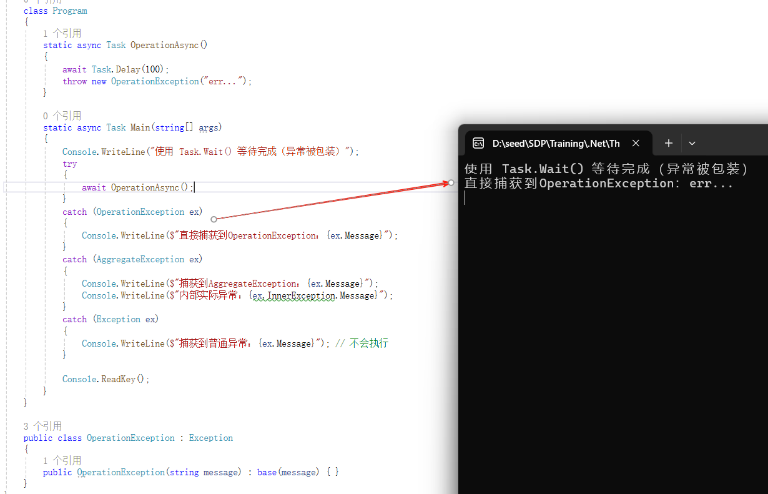Screen dimensions: 768x494
Task: Click the Program class name
Action: pyautogui.click(x=70, y=11)
